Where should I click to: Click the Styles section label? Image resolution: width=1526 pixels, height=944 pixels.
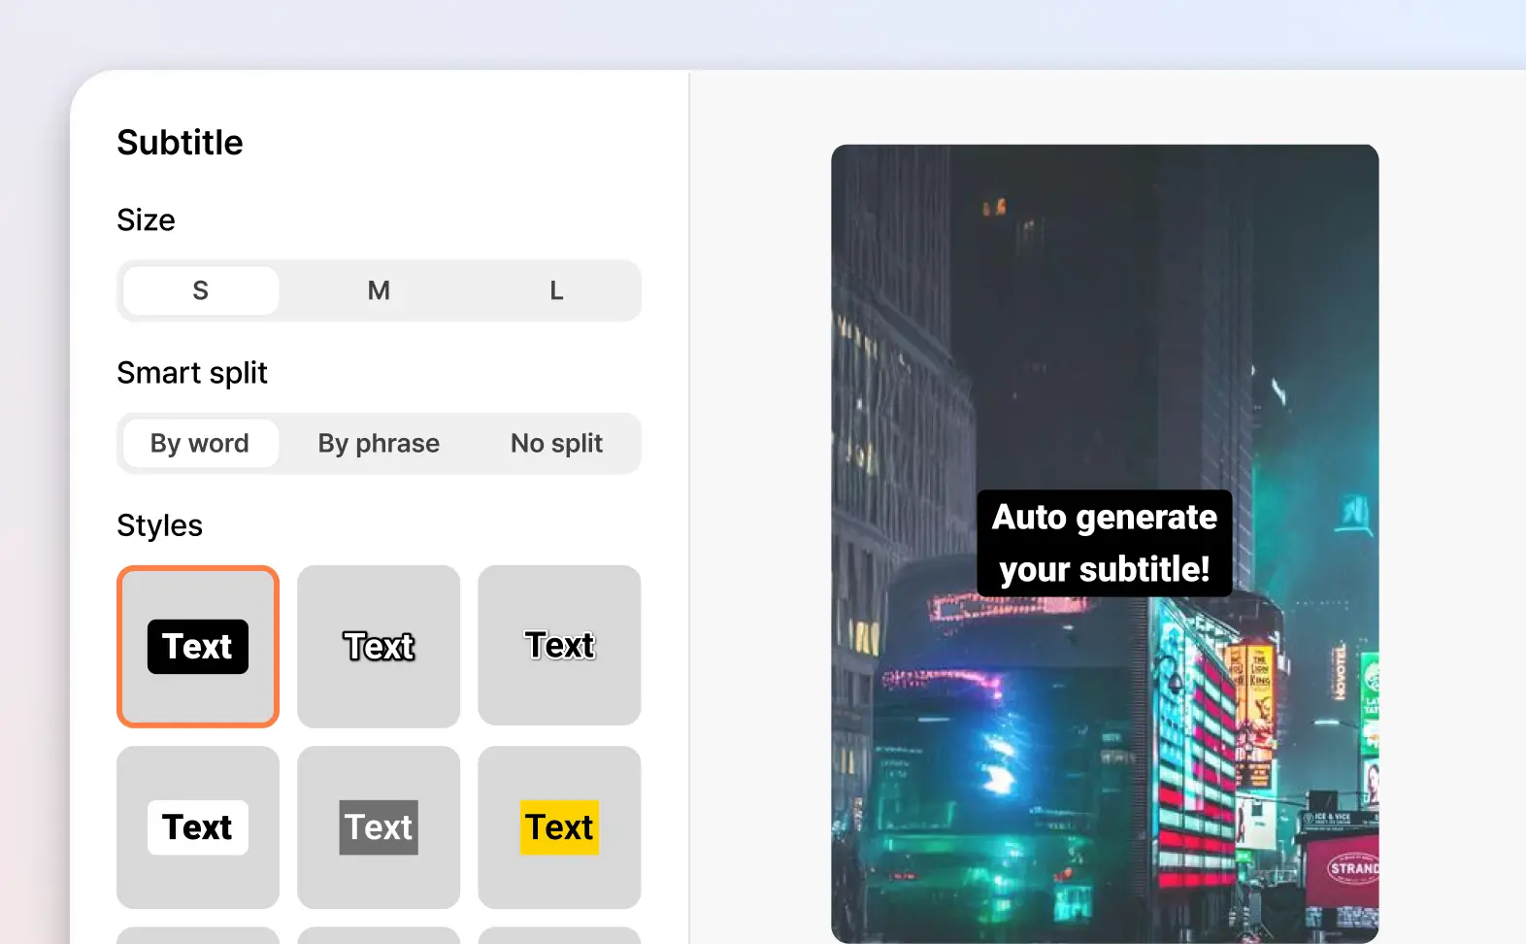(159, 525)
